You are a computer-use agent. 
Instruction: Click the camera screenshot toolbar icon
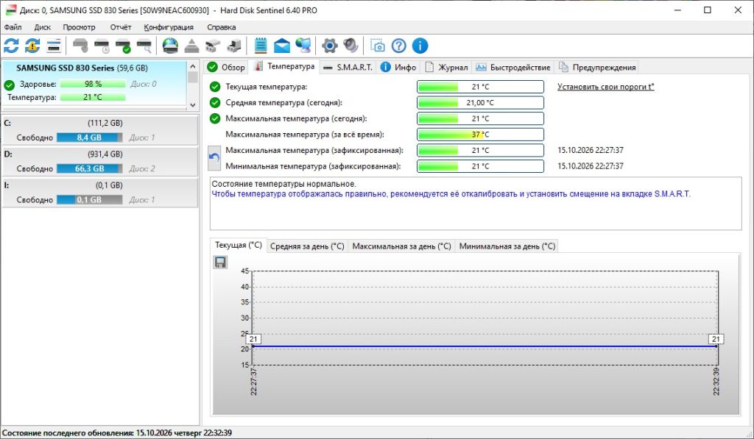coord(378,46)
